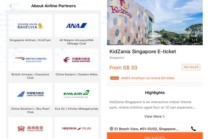The height and width of the screenshot is (139, 208).
Task: Select the Singapore Airlines KrisFlyer logo
Action: (30, 26)
